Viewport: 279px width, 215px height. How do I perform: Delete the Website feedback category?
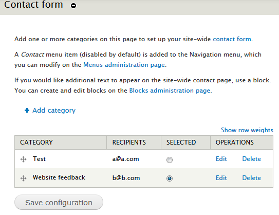coord(252,178)
